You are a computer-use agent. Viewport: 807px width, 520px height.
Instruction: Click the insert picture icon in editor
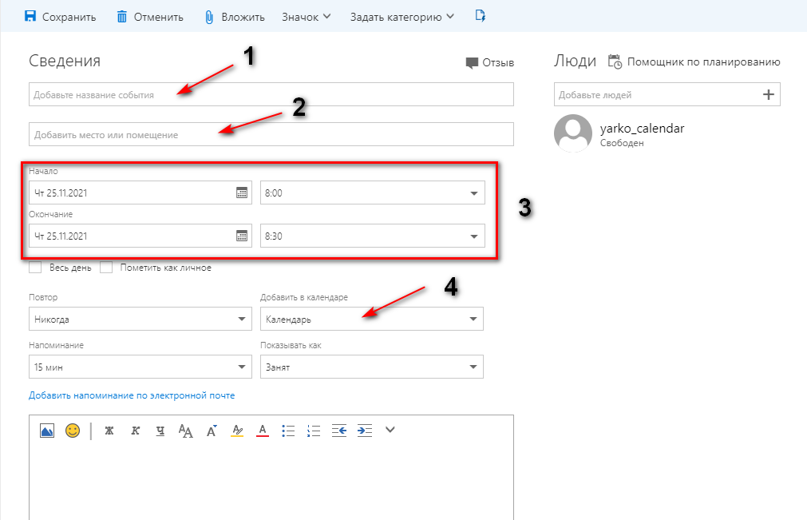[x=47, y=431]
